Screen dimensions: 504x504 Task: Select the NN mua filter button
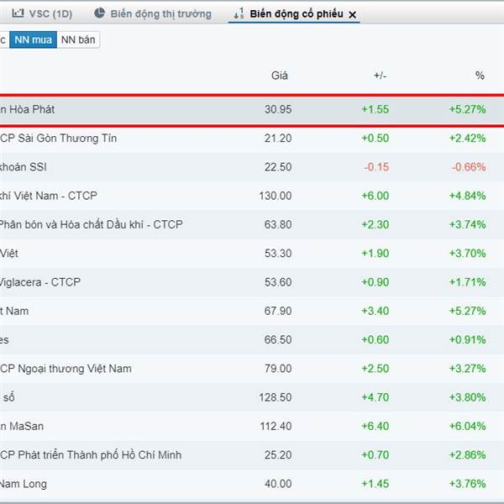[x=33, y=39]
